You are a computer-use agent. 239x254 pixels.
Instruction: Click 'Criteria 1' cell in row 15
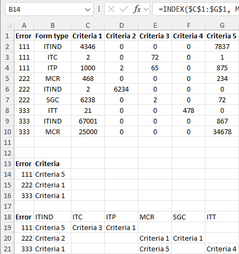pyautogui.click(x=53, y=185)
